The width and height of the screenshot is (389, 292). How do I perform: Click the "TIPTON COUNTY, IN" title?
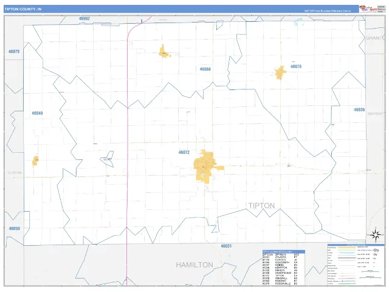click(23, 9)
